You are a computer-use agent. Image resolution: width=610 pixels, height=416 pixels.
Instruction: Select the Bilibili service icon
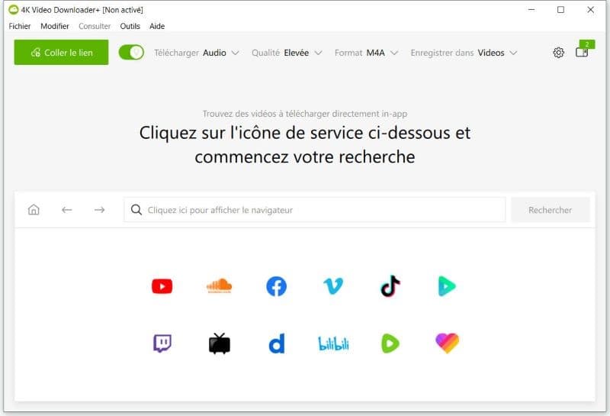click(333, 344)
